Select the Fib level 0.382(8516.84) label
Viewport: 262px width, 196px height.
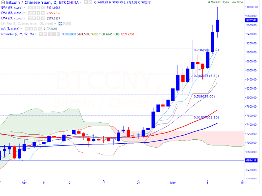pos(206,76)
